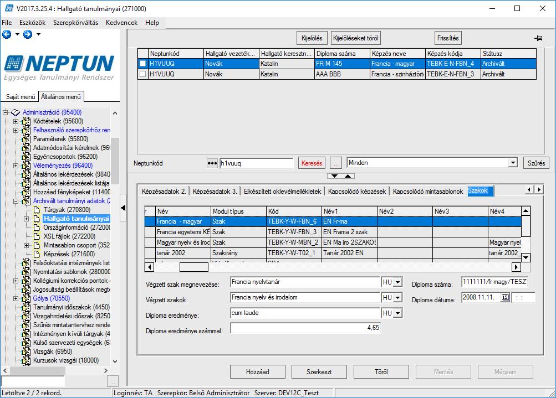Open the Szerepkörváltás menu
Viewport: 556px width, 398px height.
coord(75,23)
